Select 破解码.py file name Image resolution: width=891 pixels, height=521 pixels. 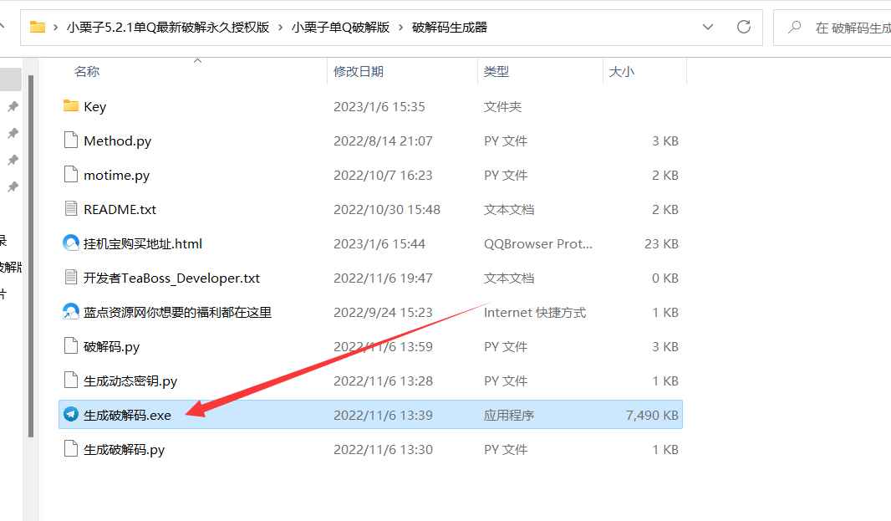[x=111, y=346]
